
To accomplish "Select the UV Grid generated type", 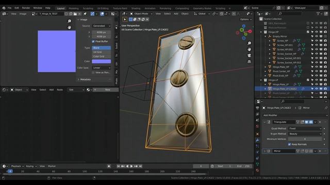I will [102, 52].
